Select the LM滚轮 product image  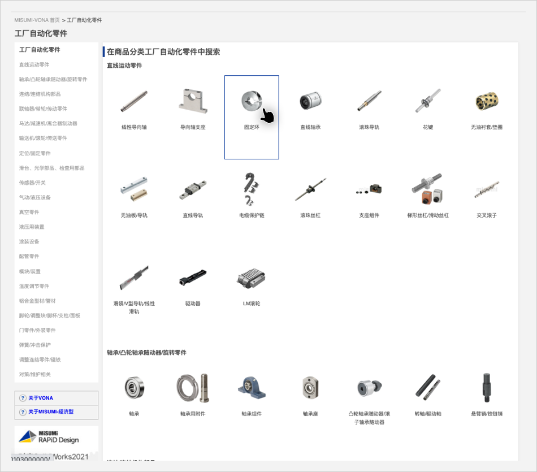point(252,278)
